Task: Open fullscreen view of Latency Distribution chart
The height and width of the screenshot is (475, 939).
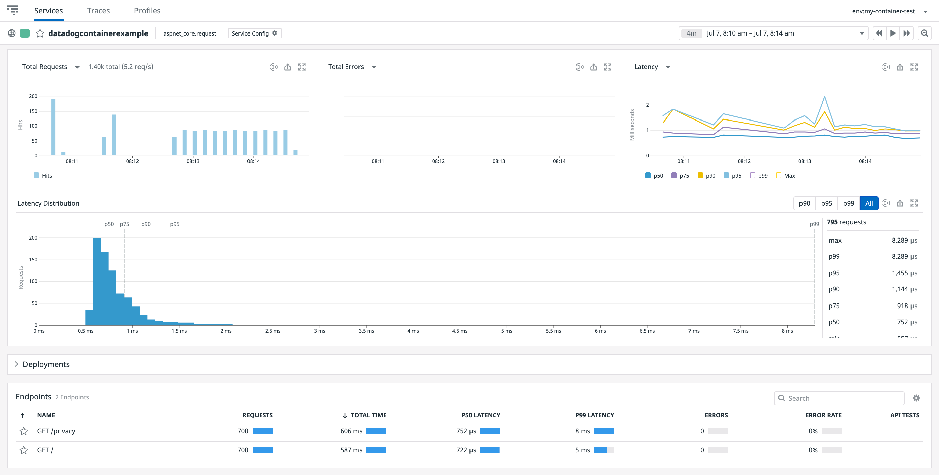Action: click(x=915, y=203)
